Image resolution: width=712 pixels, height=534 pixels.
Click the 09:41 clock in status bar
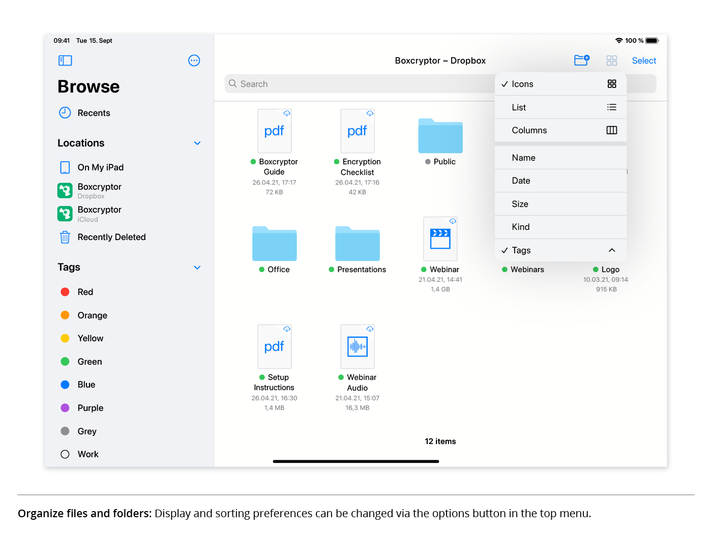pyautogui.click(x=62, y=41)
